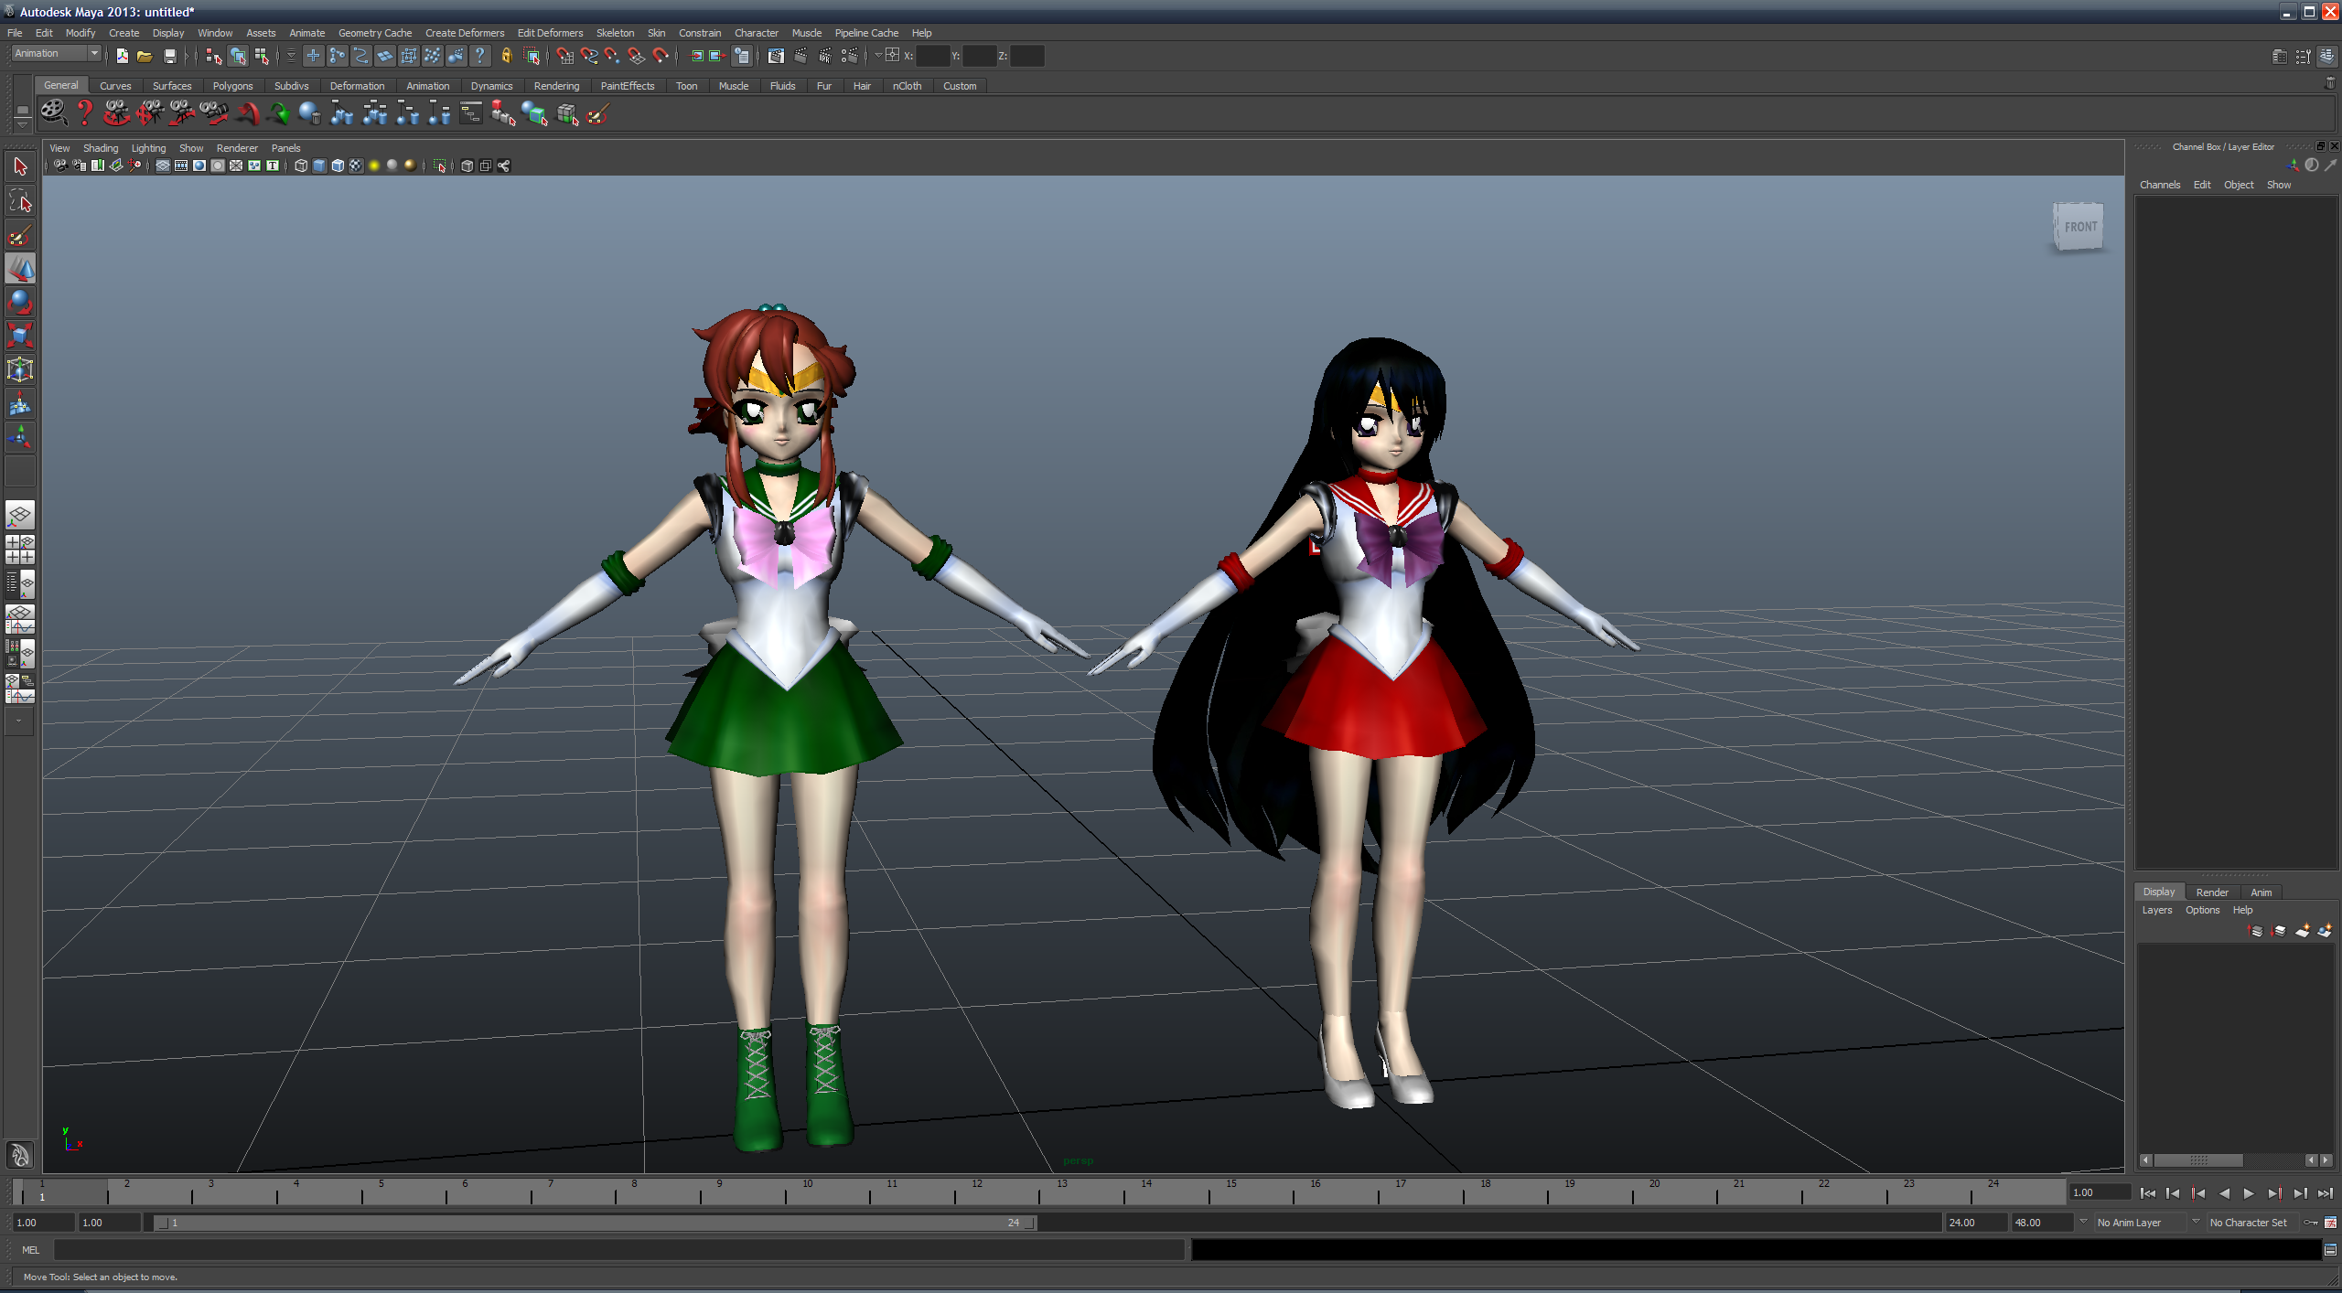The width and height of the screenshot is (2342, 1293).
Task: Switch to the Rendering shelf tab
Action: 556,86
